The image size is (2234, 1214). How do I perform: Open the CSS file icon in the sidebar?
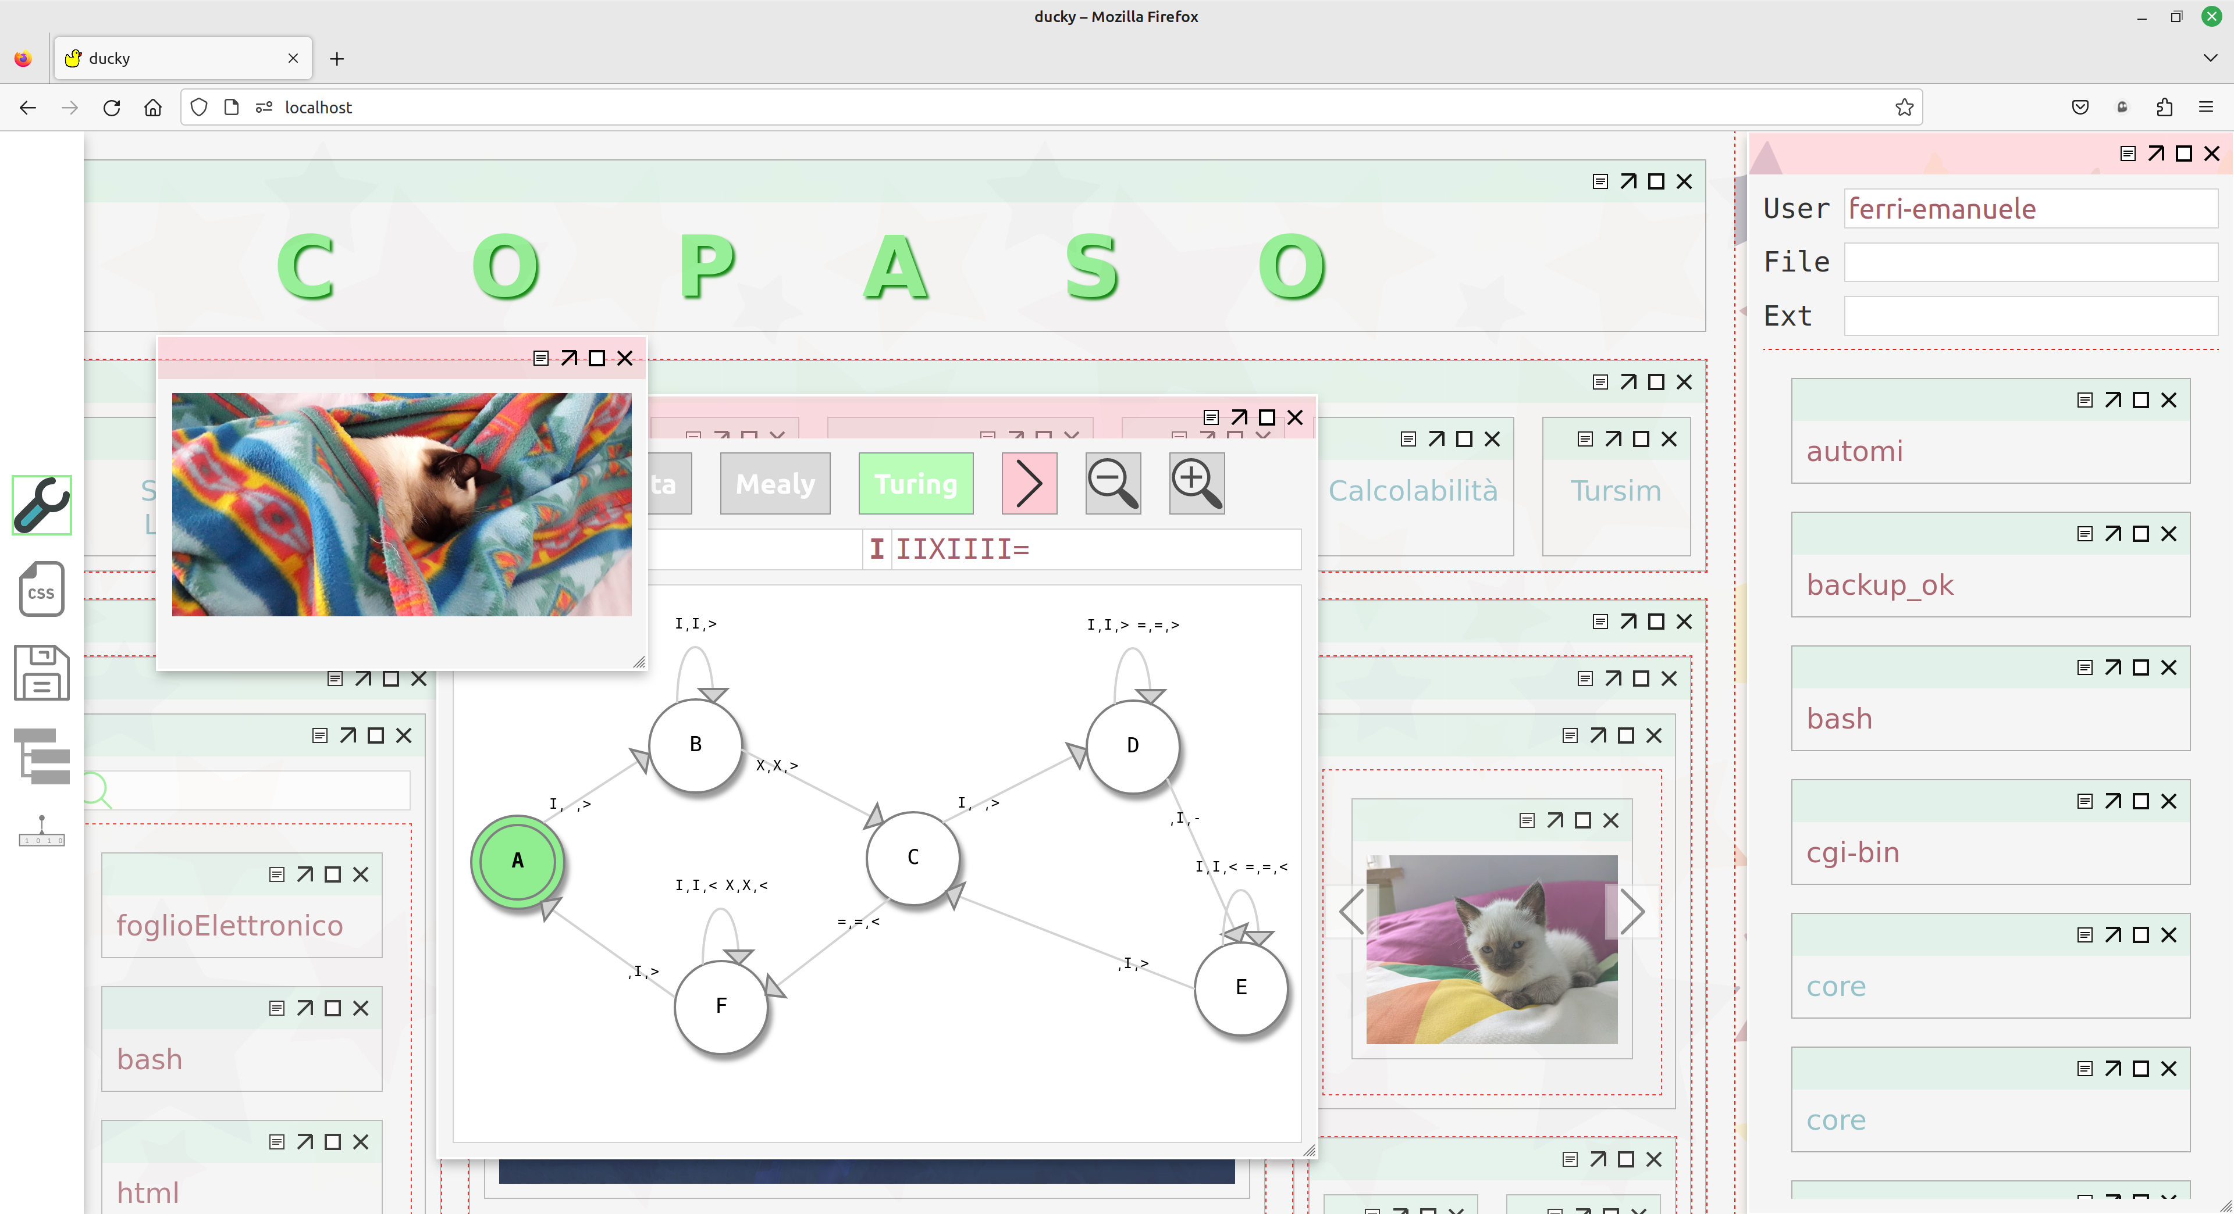tap(42, 589)
